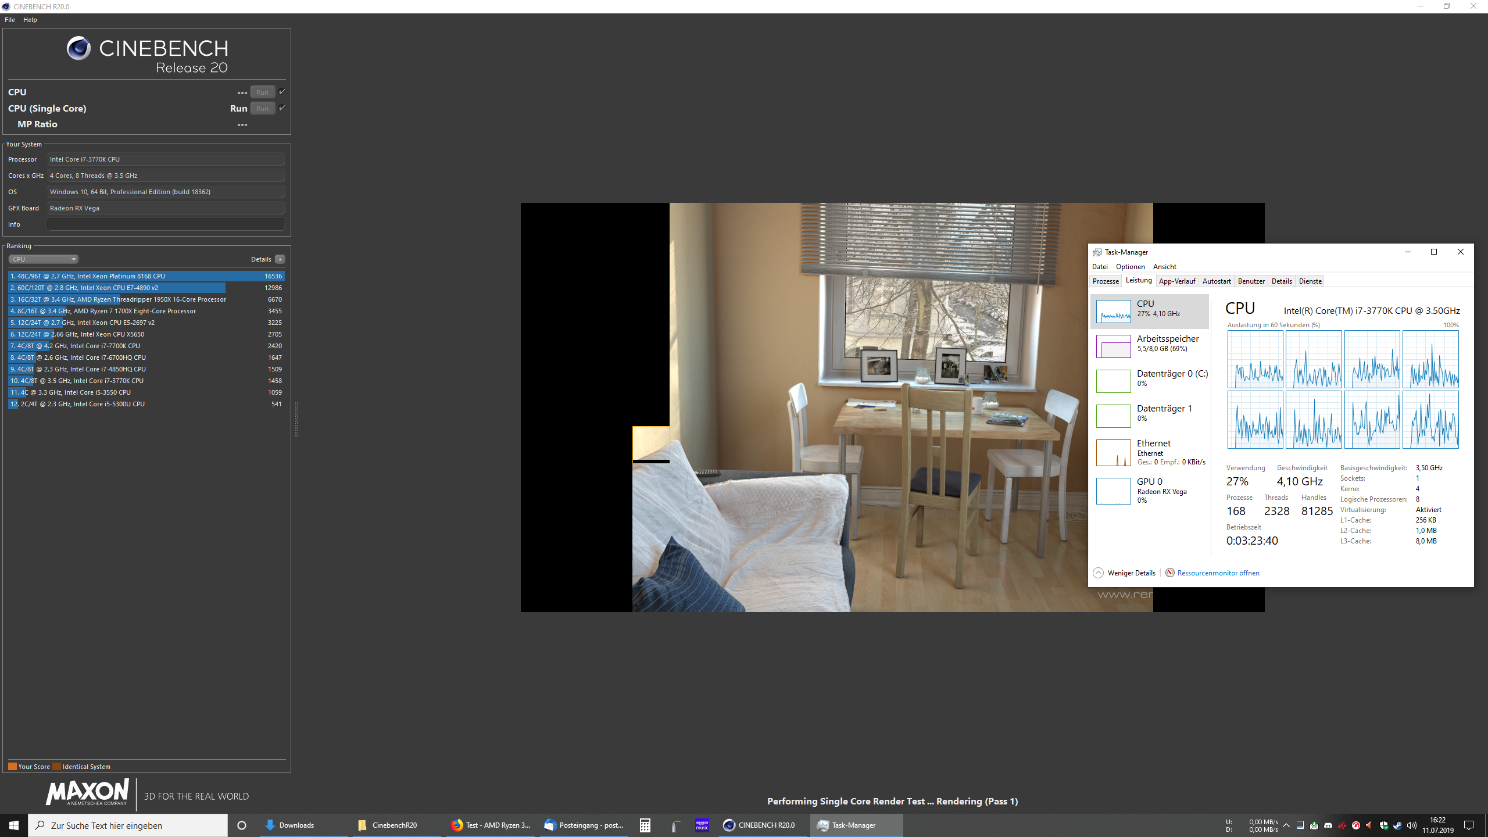Switch to the Prozesse tab
1488x837 pixels.
[x=1105, y=281]
